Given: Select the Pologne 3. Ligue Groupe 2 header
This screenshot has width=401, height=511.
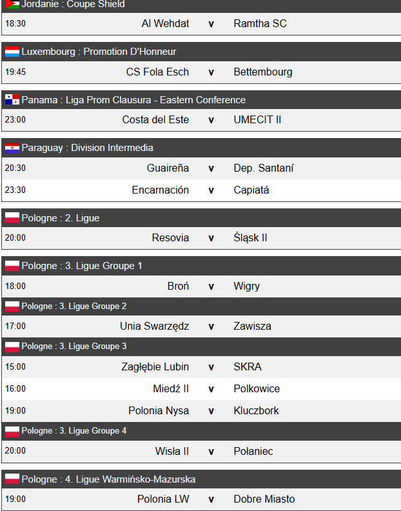Looking at the screenshot, I should tap(74, 306).
